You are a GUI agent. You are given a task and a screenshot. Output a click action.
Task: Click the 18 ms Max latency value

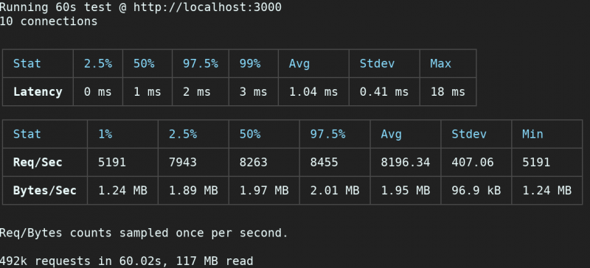click(x=448, y=92)
